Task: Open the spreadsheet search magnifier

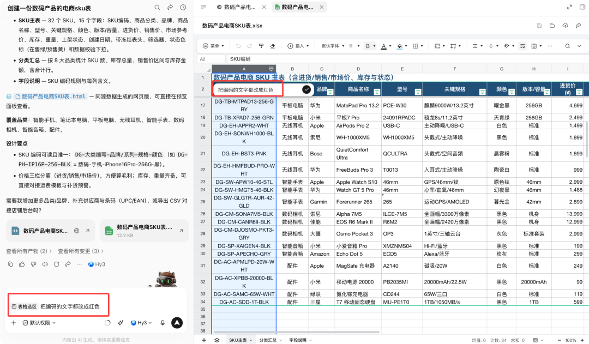Action: click(x=567, y=46)
